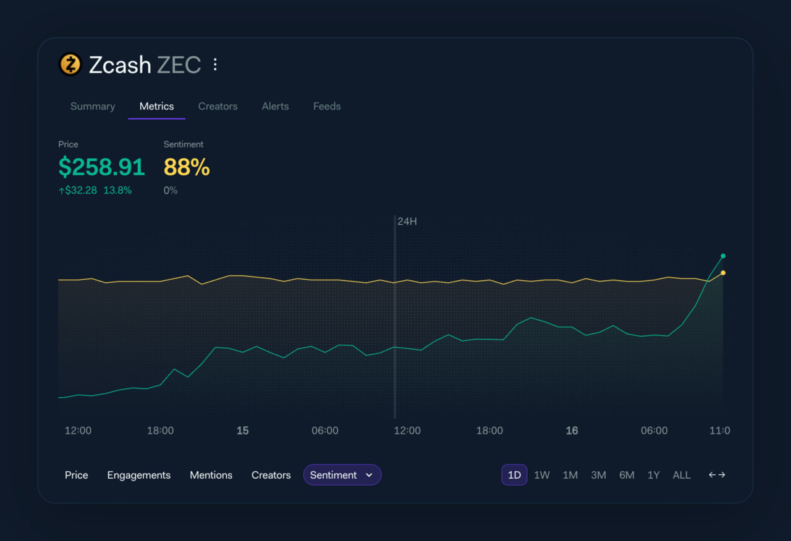791x541 pixels.
Task: Set time range to 1M
Action: tap(570, 475)
